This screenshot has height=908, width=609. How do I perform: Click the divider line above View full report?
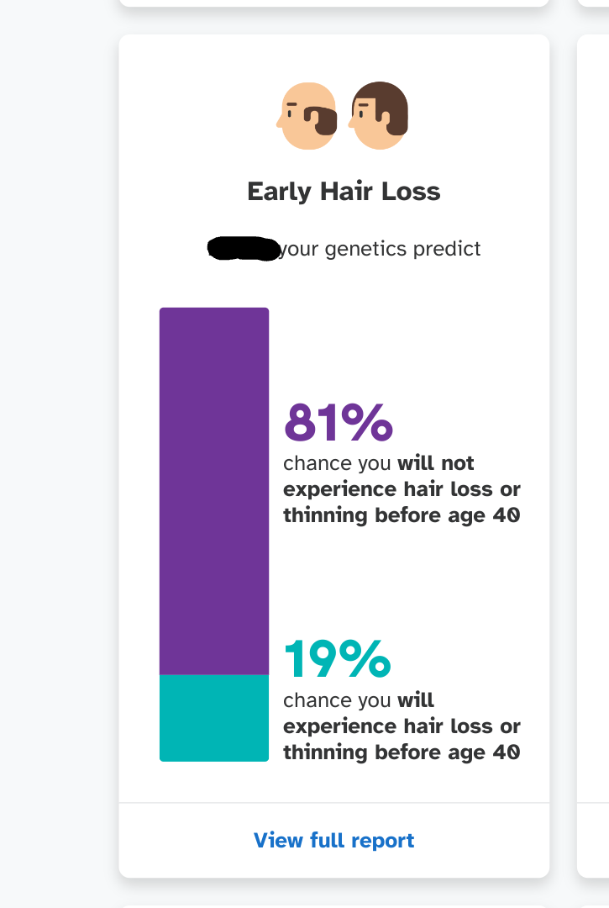[x=333, y=803]
